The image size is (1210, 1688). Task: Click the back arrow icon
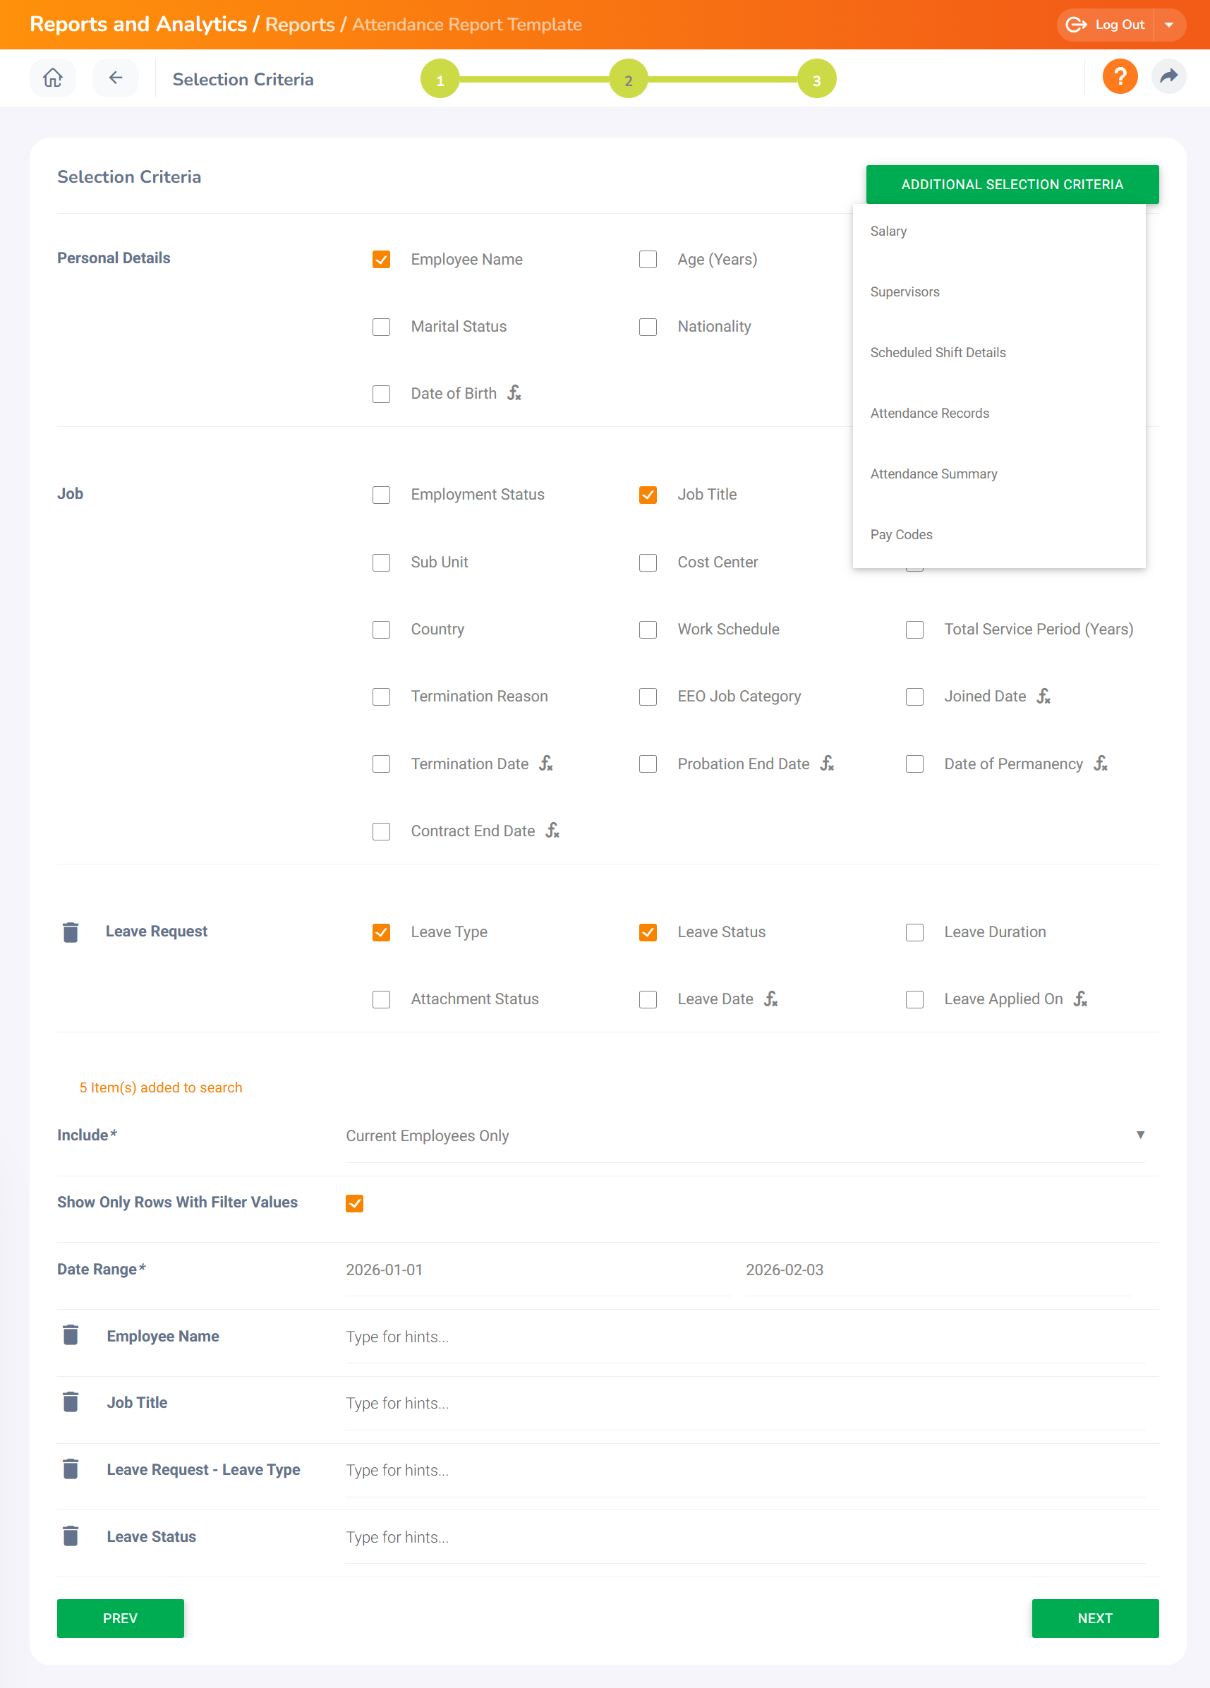(x=115, y=78)
